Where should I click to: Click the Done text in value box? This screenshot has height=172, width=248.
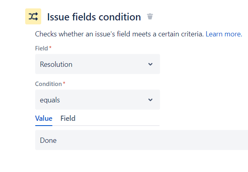click(48, 140)
